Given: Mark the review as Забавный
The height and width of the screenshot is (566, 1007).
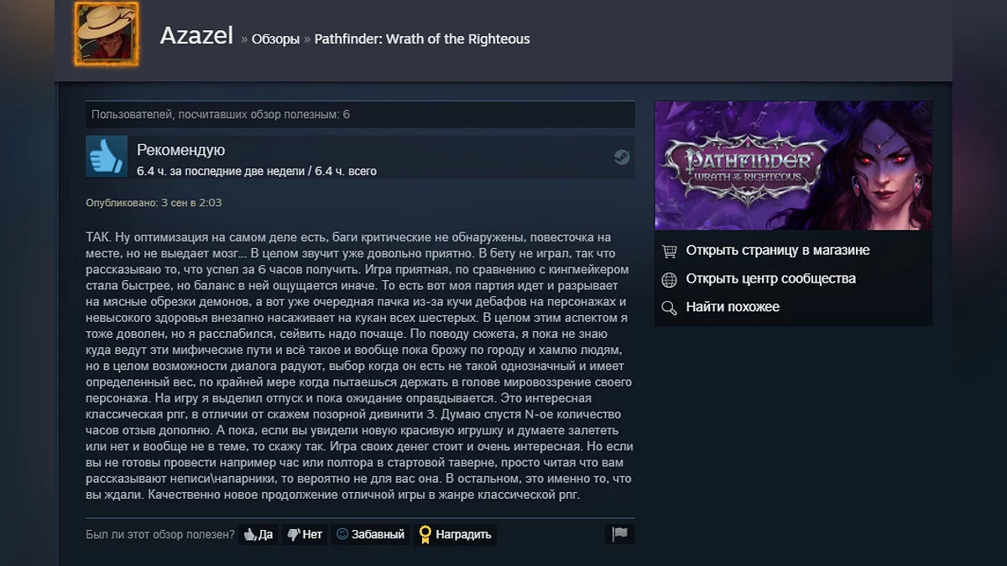Looking at the screenshot, I should 370,534.
